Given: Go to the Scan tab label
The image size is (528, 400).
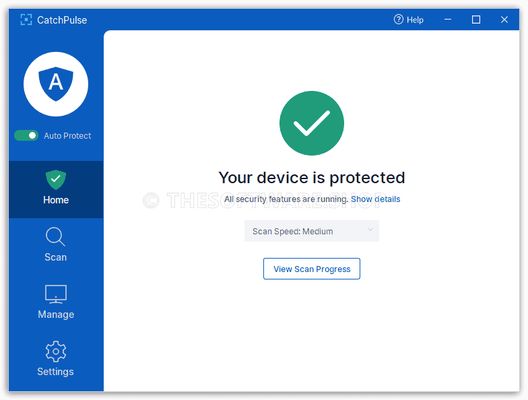Looking at the screenshot, I should pos(55,257).
